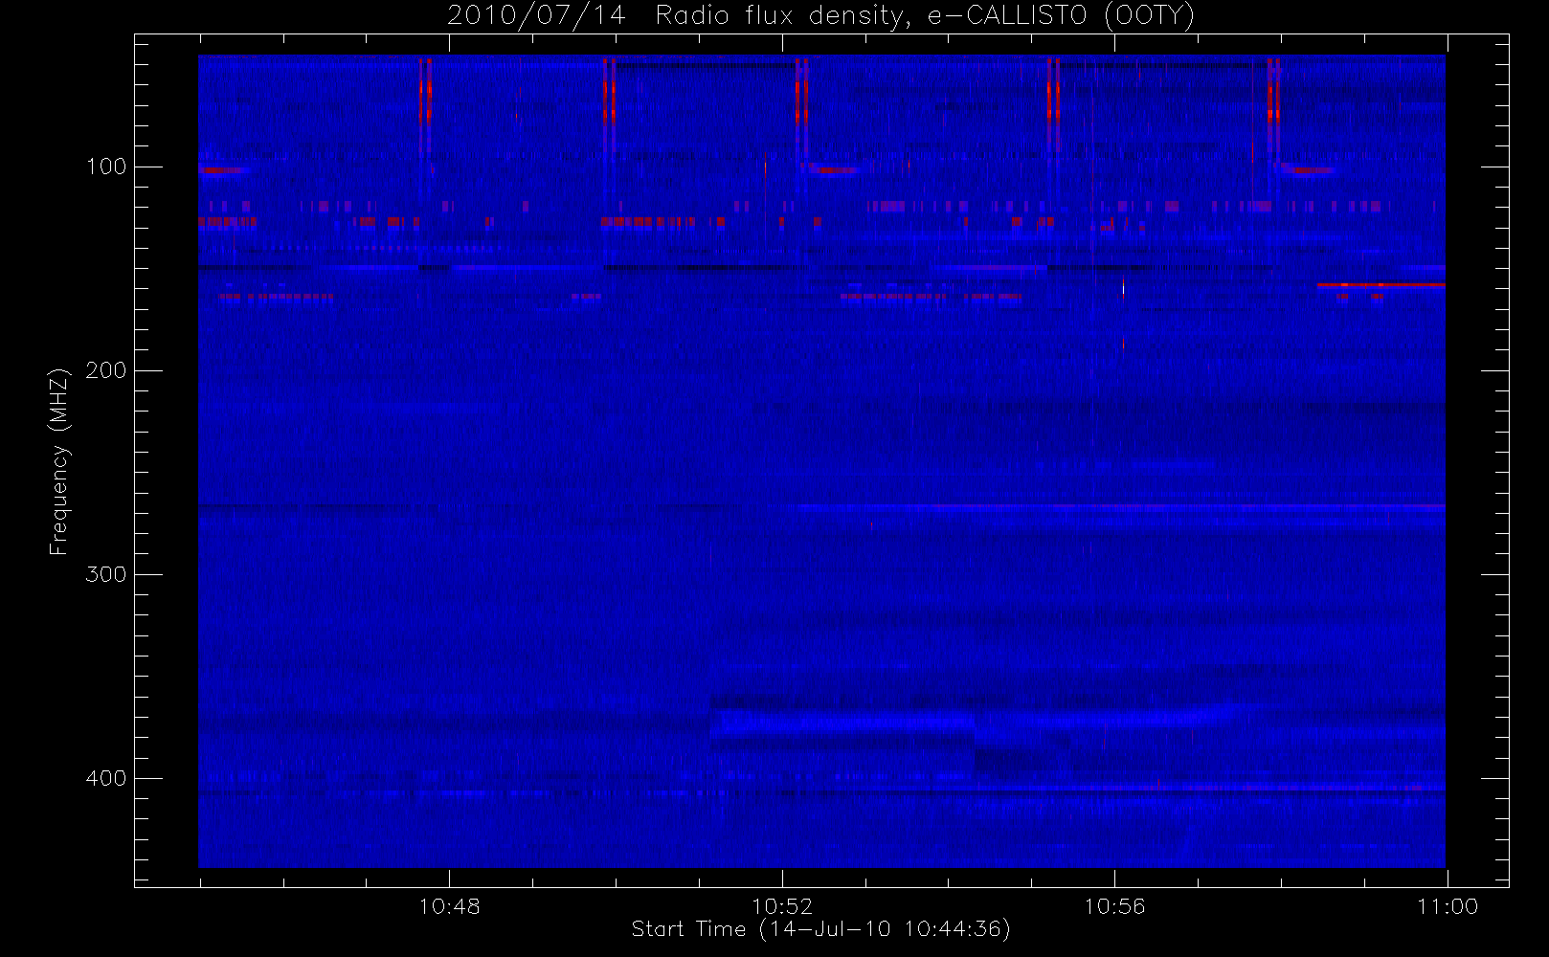The image size is (1549, 957).
Task: Click the long red horizontal emission line near 160 MHz
Action: point(1381,285)
